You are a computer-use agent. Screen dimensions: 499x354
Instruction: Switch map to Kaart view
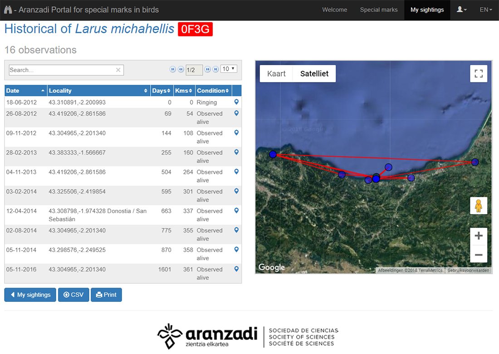coord(276,74)
